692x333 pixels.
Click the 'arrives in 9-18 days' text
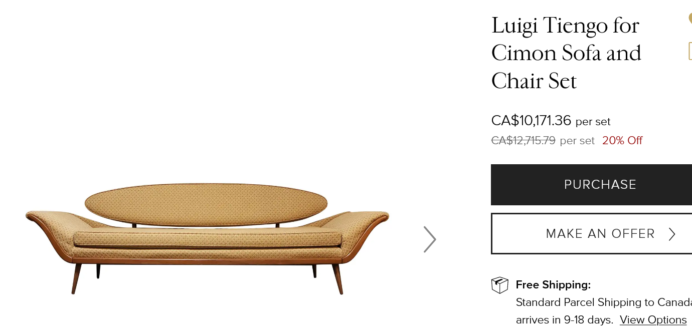(564, 320)
